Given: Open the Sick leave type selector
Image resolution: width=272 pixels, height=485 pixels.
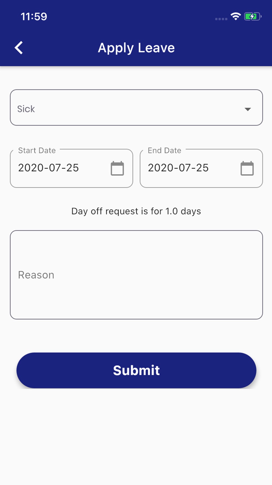Looking at the screenshot, I should (136, 107).
